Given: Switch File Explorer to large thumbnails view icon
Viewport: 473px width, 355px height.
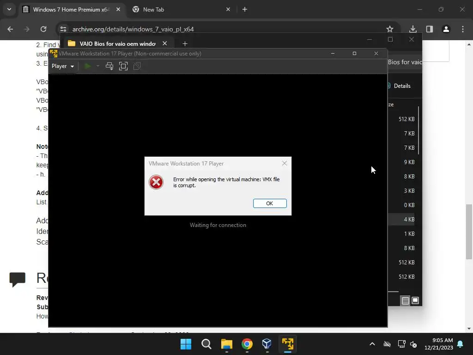Looking at the screenshot, I should (415, 300).
